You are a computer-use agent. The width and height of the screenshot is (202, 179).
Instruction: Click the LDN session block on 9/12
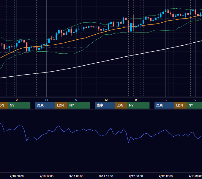(x=181, y=105)
